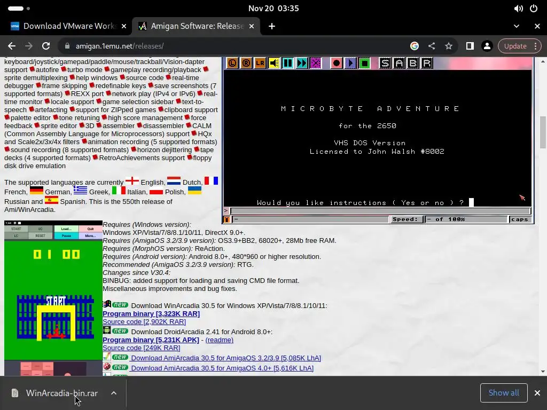Click the English flag icon

[132, 180]
